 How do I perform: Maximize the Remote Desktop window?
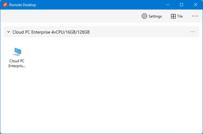pos(181,5)
